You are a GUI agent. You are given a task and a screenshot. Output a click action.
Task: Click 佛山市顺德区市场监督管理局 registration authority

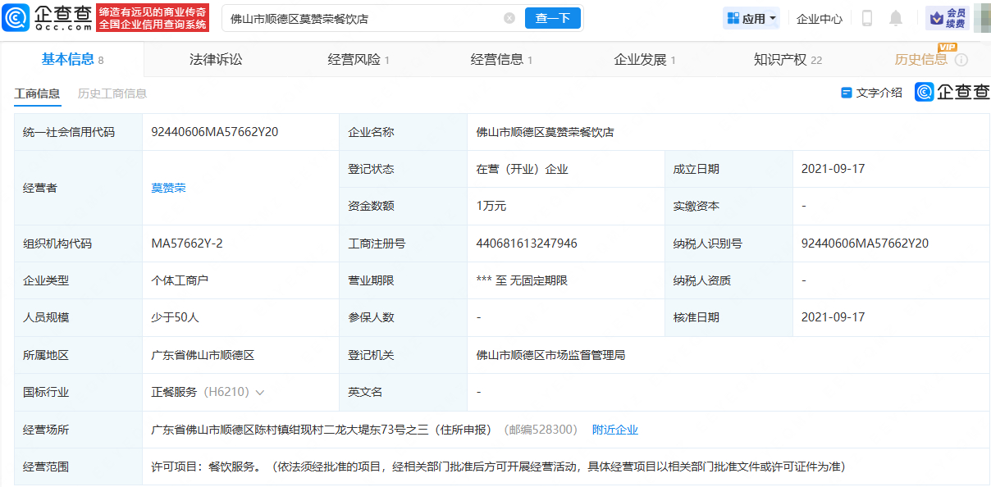[x=550, y=355]
